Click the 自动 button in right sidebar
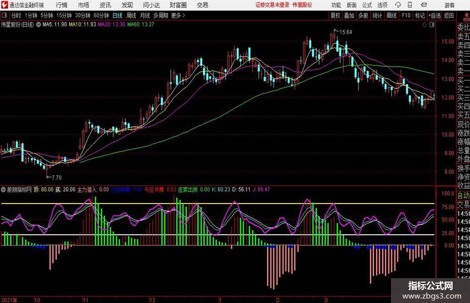This screenshot has width=470, height=303. (x=464, y=196)
